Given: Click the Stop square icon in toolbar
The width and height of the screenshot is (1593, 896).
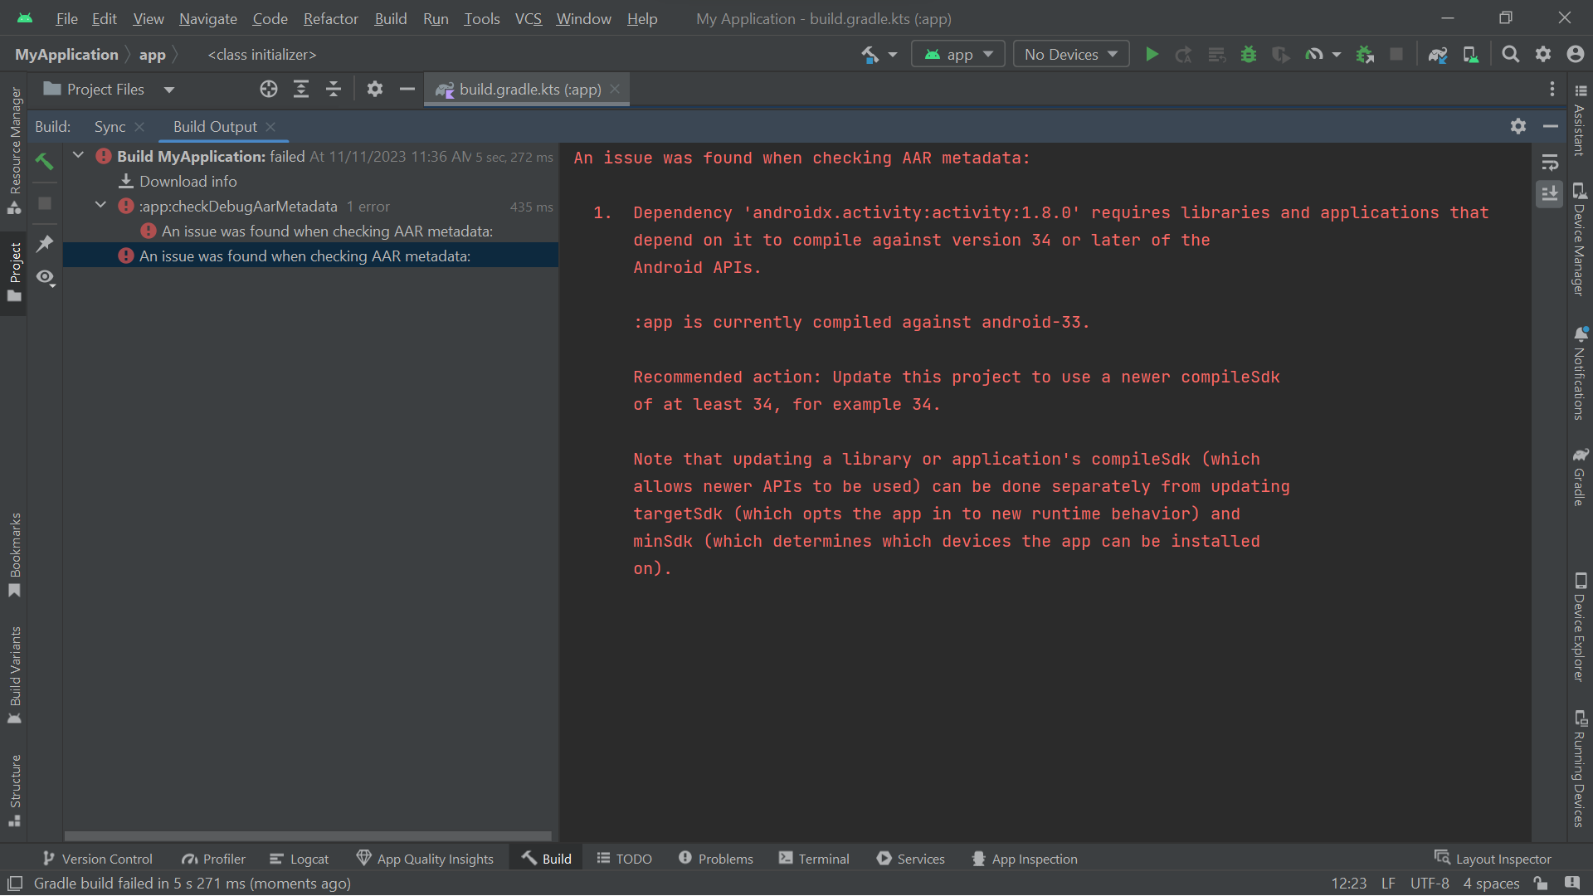Looking at the screenshot, I should pyautogui.click(x=1397, y=55).
